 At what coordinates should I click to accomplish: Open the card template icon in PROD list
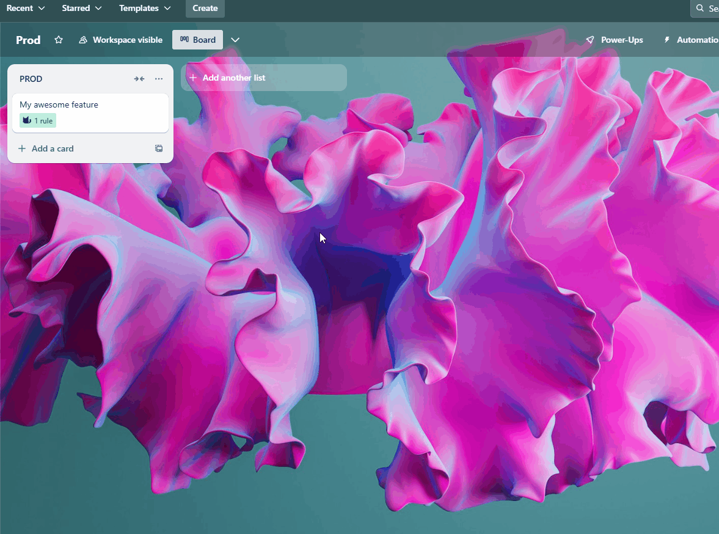coord(159,148)
